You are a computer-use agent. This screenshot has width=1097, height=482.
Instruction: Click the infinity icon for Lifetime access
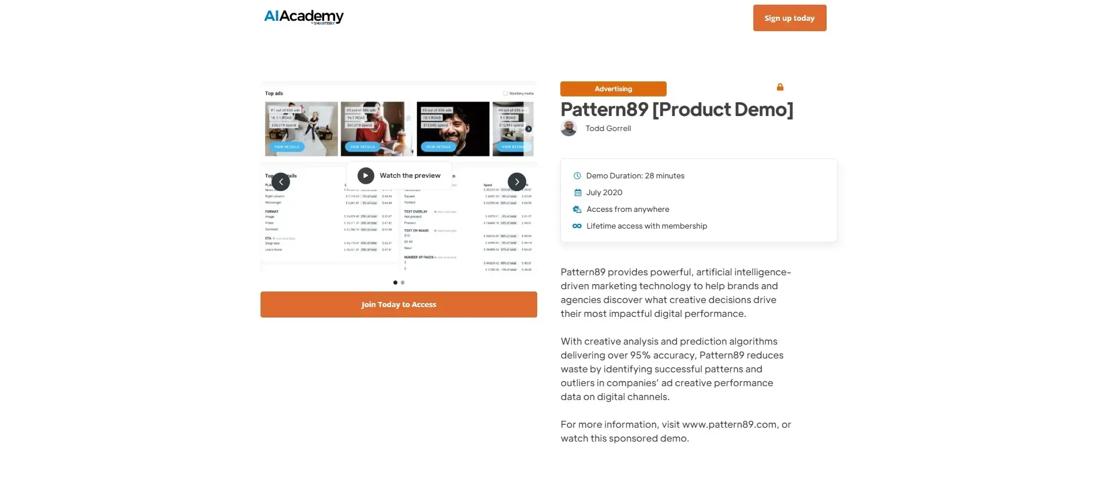tap(577, 226)
